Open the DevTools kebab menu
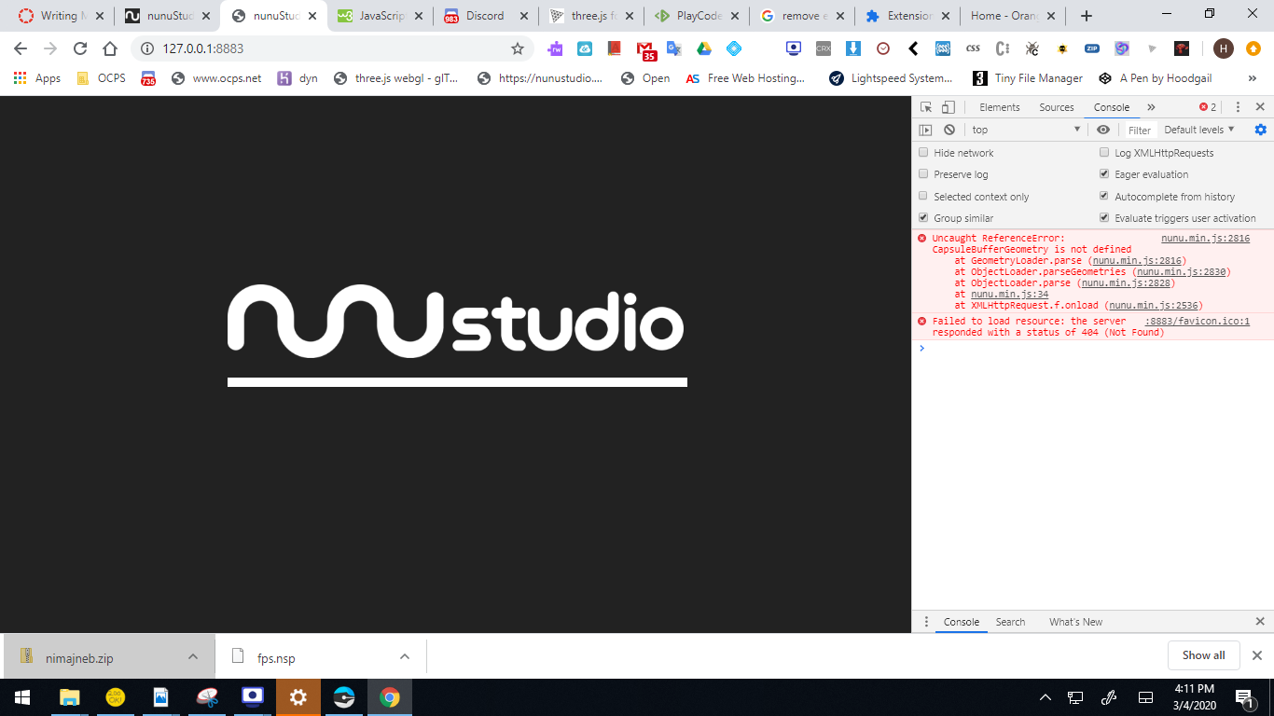Viewport: 1274px width, 716px height. pyautogui.click(x=1238, y=107)
